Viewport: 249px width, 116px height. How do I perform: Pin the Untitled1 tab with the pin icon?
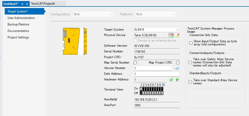click(22, 4)
